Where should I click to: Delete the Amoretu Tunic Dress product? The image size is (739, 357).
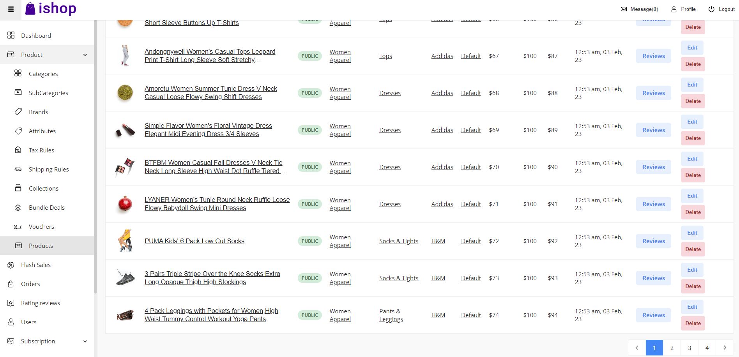pyautogui.click(x=693, y=101)
